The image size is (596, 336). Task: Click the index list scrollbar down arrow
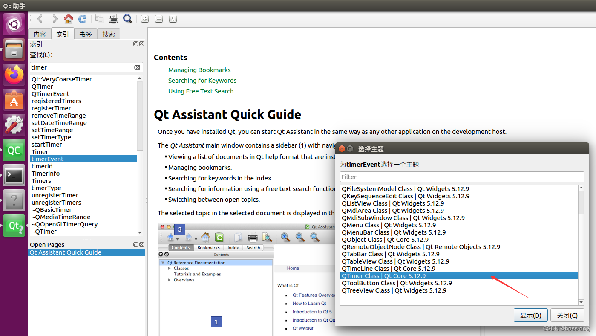pos(140,233)
